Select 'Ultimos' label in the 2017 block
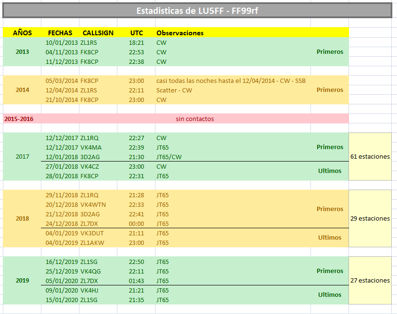 tap(329, 171)
